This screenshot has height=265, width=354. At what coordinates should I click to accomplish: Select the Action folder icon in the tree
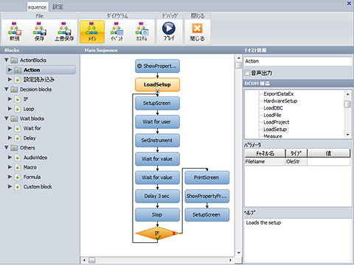(x=18, y=70)
